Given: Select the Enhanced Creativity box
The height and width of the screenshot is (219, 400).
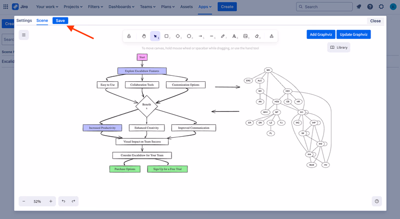Looking at the screenshot, I should (146, 128).
